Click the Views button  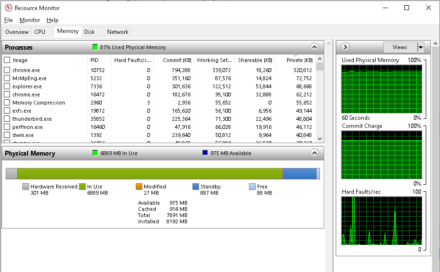point(400,47)
